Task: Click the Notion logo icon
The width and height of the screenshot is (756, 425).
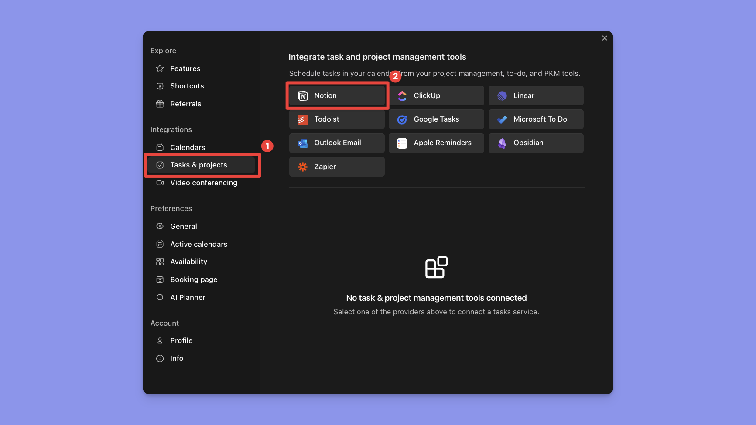Action: pyautogui.click(x=303, y=96)
